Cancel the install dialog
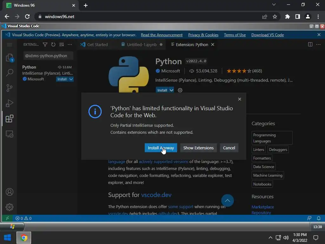 (229, 148)
